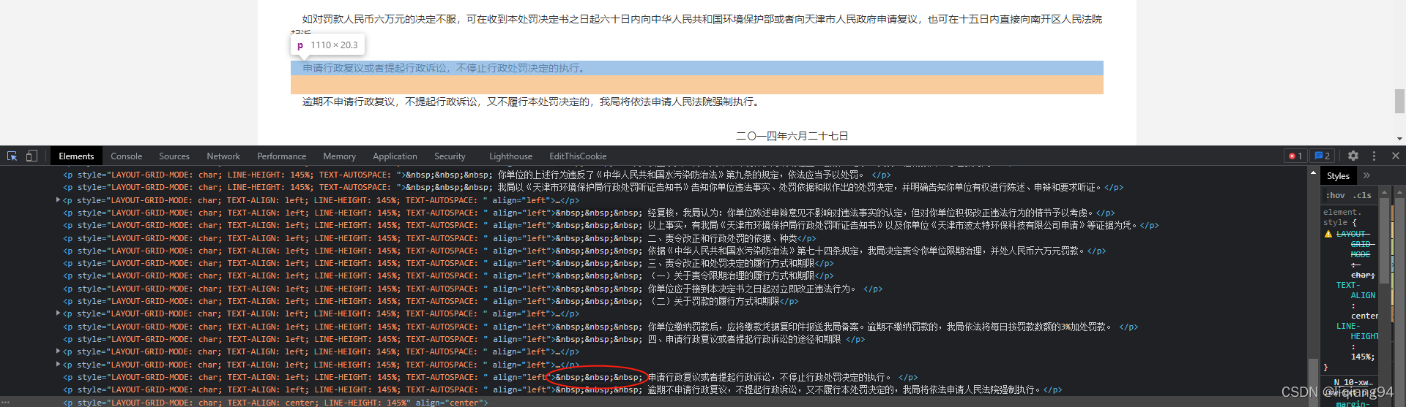Select the DOM row 四、申请行政复议或者提起行政诉讼的途径和期限
The height and width of the screenshot is (407, 1406).
click(653, 339)
